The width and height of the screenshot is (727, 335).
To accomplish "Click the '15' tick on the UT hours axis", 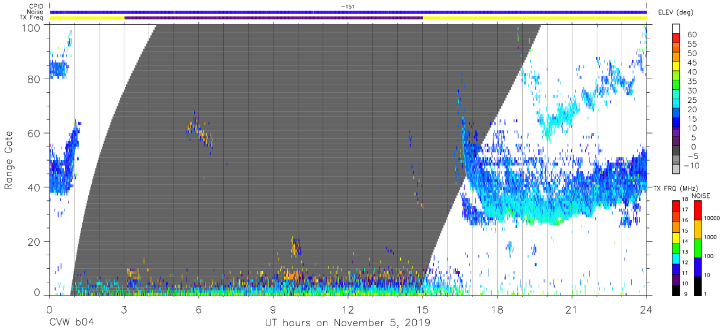I will pyautogui.click(x=423, y=310).
